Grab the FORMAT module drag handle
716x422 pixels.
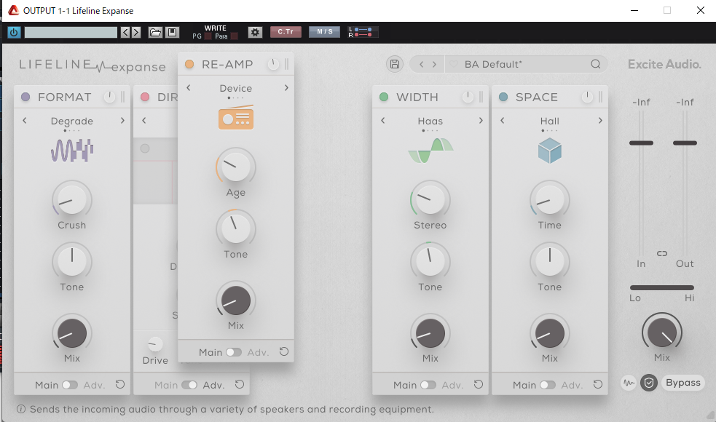[123, 97]
